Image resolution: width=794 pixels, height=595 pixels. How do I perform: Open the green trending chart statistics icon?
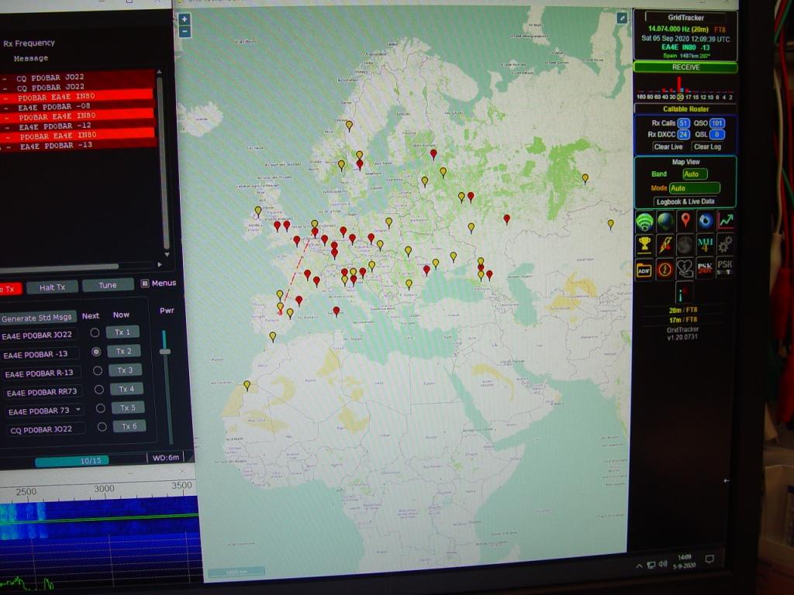pyautogui.click(x=726, y=220)
